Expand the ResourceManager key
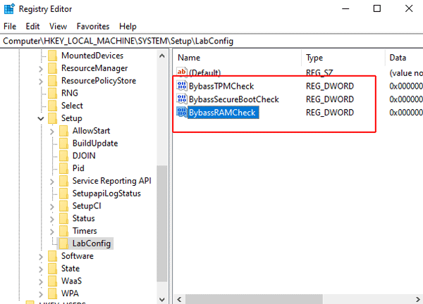 (41, 69)
